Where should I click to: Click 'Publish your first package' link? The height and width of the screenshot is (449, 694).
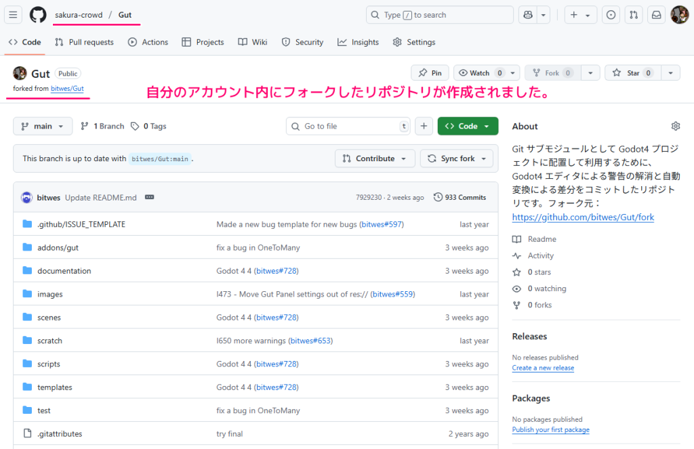coord(550,429)
